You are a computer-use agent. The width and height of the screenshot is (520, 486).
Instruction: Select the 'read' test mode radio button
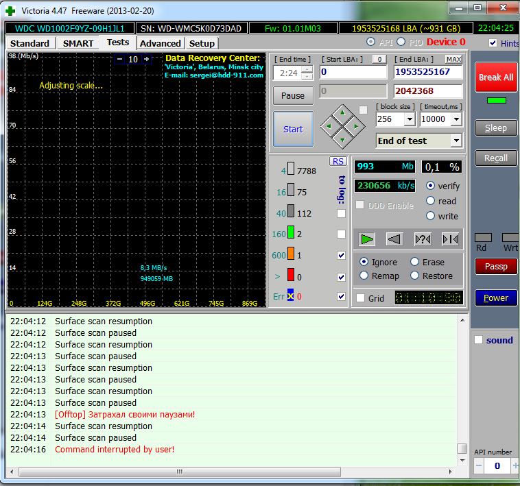431,201
